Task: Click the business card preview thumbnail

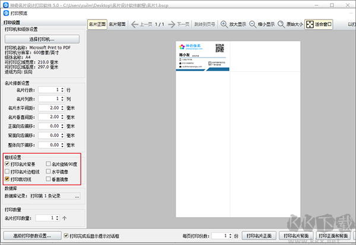Action: point(202,56)
